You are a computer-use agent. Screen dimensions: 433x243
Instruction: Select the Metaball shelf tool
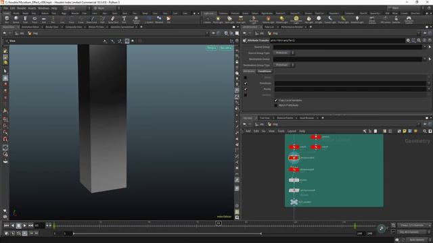coord(159,20)
